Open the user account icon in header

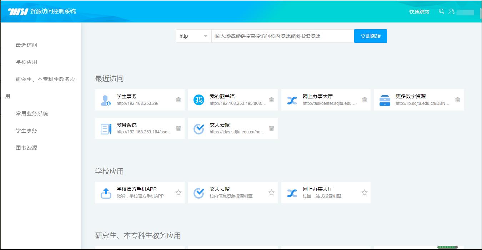tap(451, 11)
